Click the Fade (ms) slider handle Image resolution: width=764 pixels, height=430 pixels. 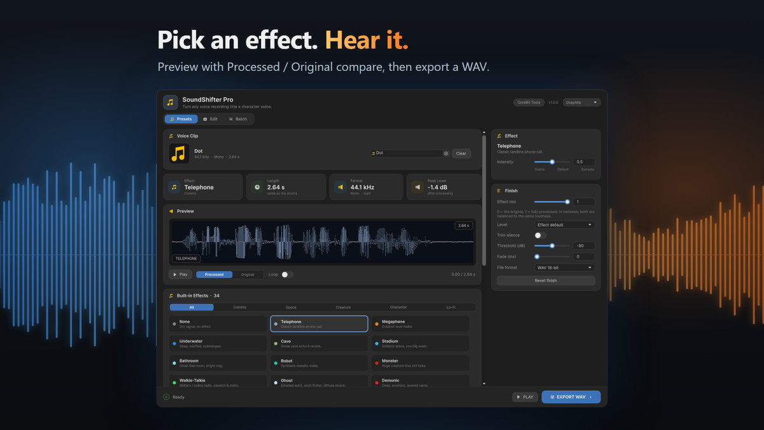(537, 256)
